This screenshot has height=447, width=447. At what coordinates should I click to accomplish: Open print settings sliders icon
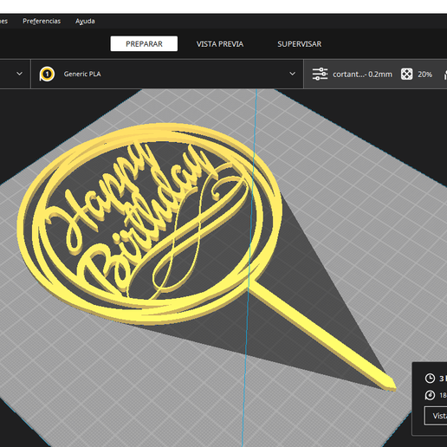coord(320,74)
